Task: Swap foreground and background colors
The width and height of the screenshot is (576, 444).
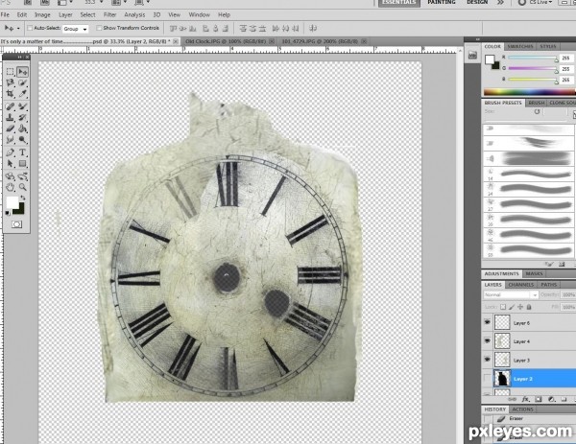Action: click(23, 198)
